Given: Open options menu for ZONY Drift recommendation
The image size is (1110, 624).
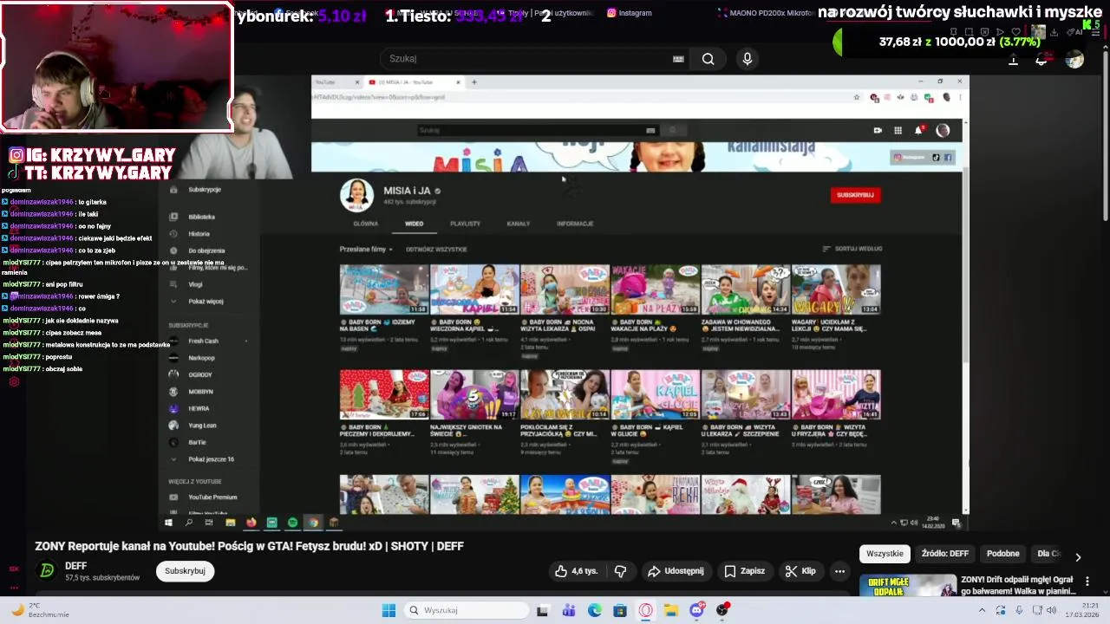Looking at the screenshot, I should coord(1087,582).
